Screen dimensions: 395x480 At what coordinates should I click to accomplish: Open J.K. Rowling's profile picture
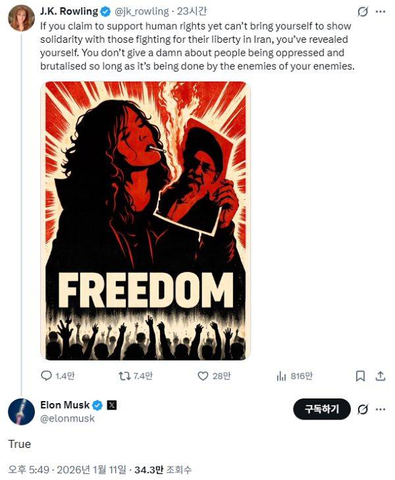pyautogui.click(x=21, y=18)
